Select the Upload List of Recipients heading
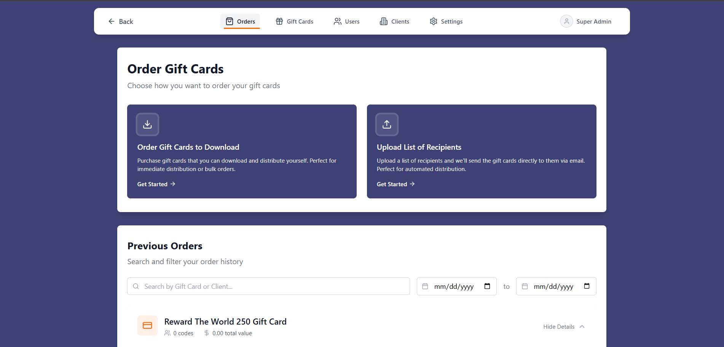The width and height of the screenshot is (724, 347). (419, 147)
